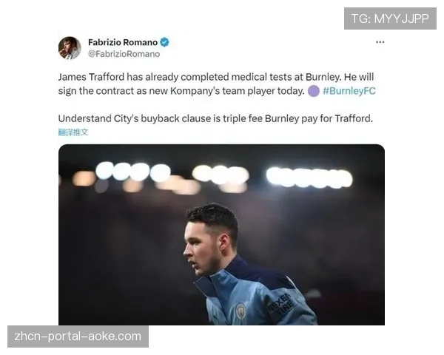Viewport: 444px width, 355px height.
Task: Open Fabrizio Romano's profile avatar
Action: 70,48
